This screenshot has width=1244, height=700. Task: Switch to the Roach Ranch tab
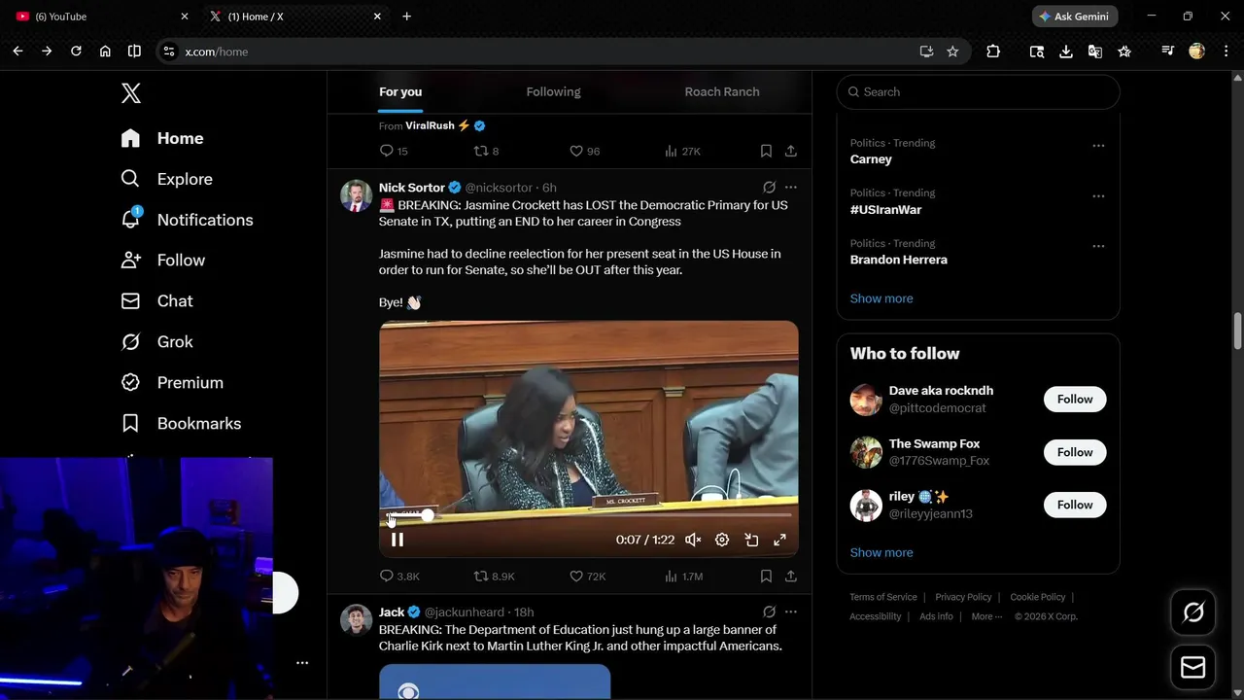(722, 91)
